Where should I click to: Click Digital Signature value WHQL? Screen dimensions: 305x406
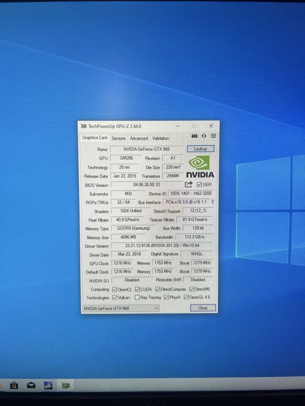(197, 254)
